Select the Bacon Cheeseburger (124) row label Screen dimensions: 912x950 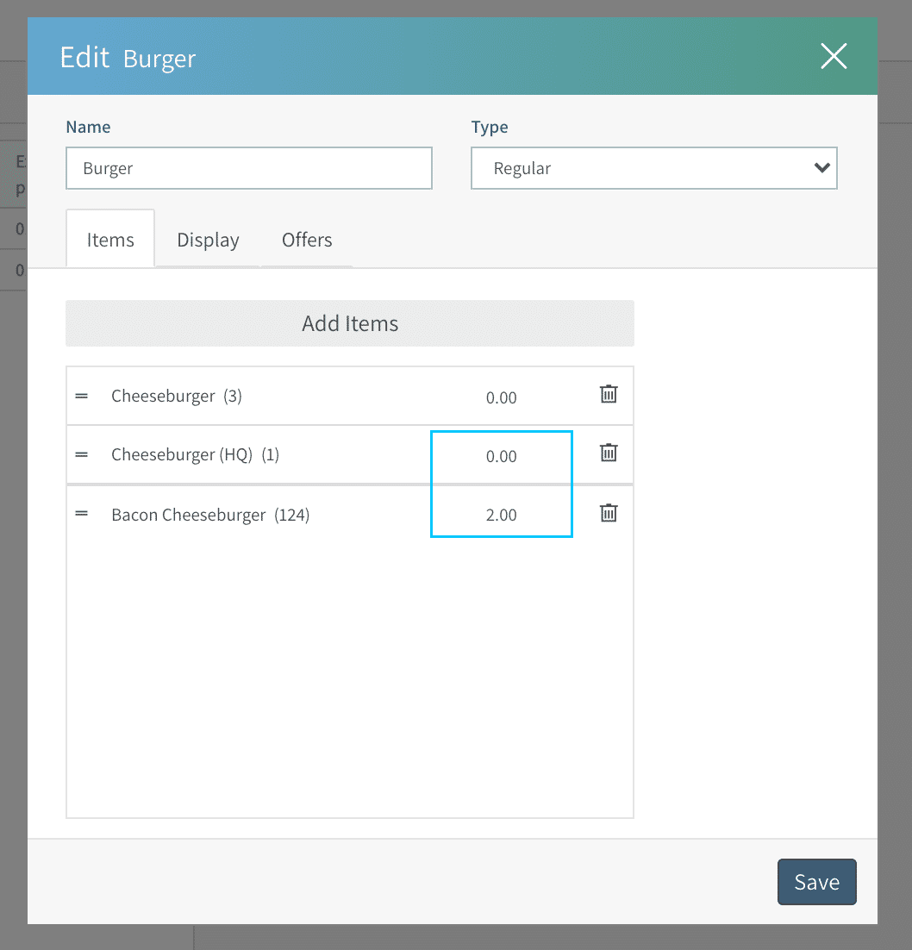[x=210, y=515]
